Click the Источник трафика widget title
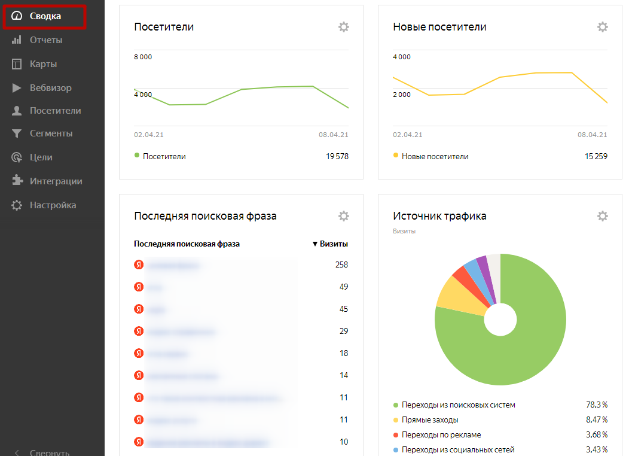 click(x=439, y=216)
